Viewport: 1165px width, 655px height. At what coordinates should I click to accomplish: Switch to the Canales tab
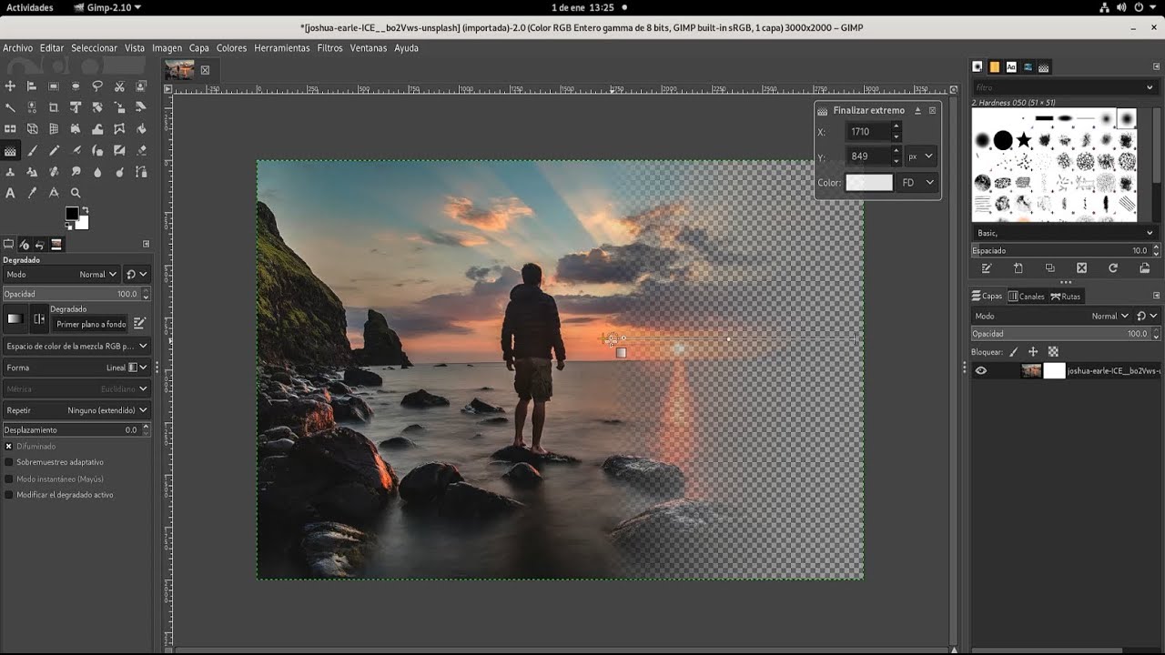coord(1026,297)
